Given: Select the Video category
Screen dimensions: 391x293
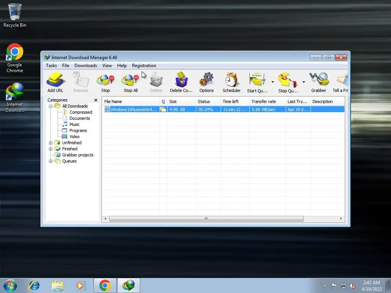Looking at the screenshot, I should (74, 137).
